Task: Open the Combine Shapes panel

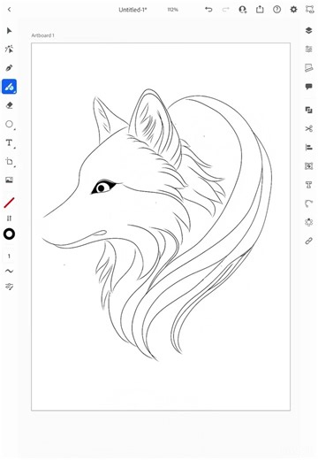Action: pyautogui.click(x=308, y=110)
